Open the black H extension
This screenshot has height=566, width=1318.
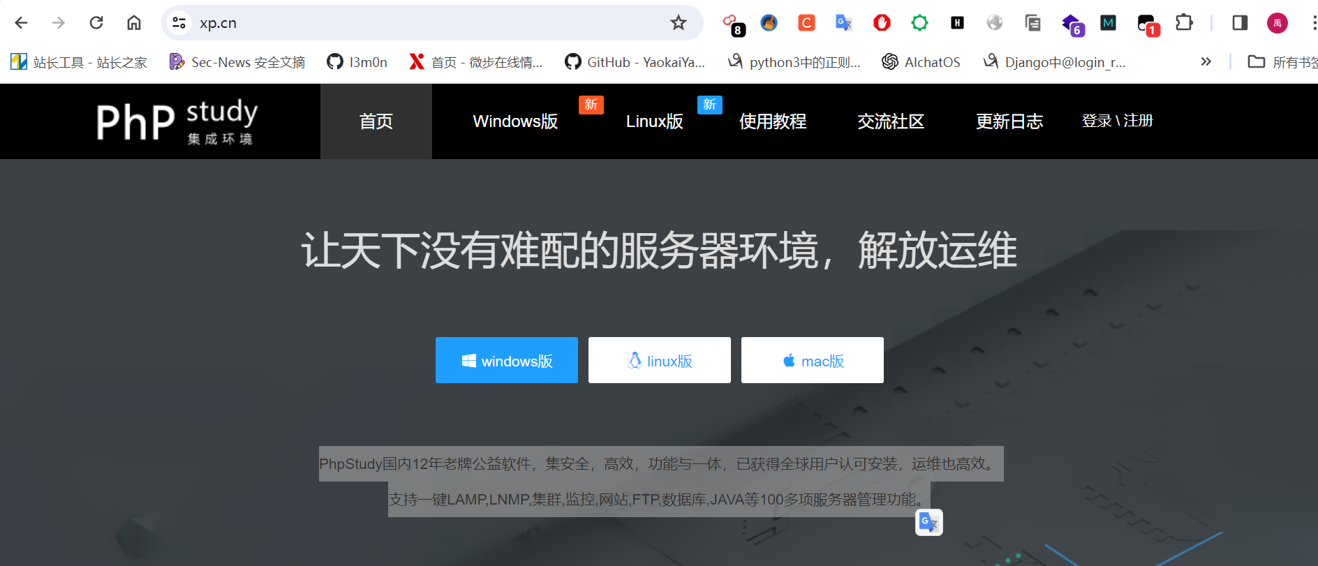[x=957, y=23]
